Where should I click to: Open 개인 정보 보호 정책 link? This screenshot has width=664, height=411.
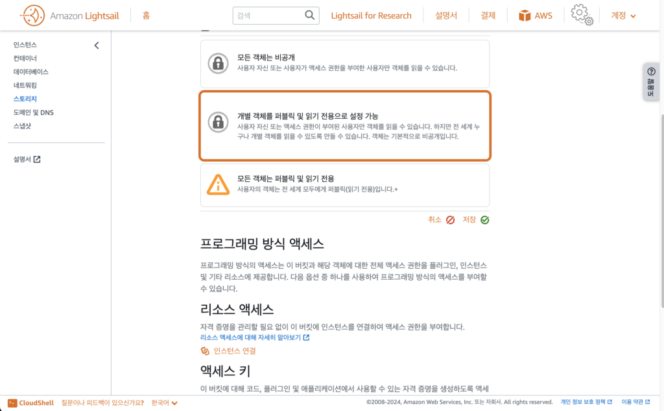586,402
